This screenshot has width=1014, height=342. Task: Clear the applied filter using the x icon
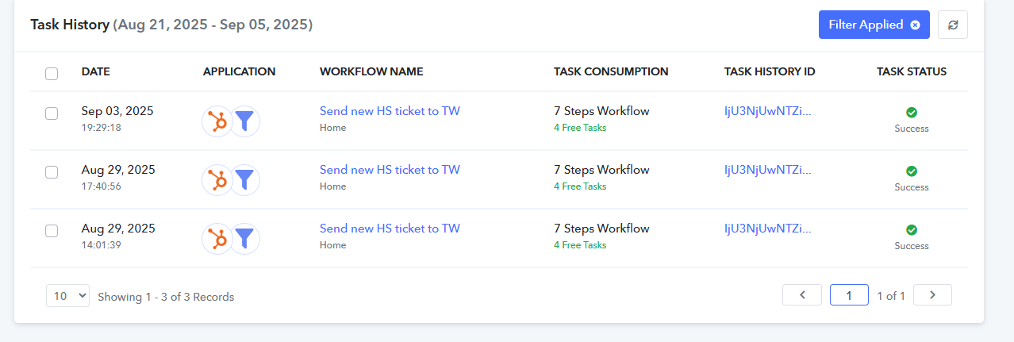(915, 25)
